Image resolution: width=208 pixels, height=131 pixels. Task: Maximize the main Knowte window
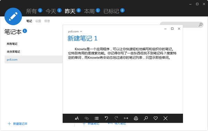click(x=197, y=4)
